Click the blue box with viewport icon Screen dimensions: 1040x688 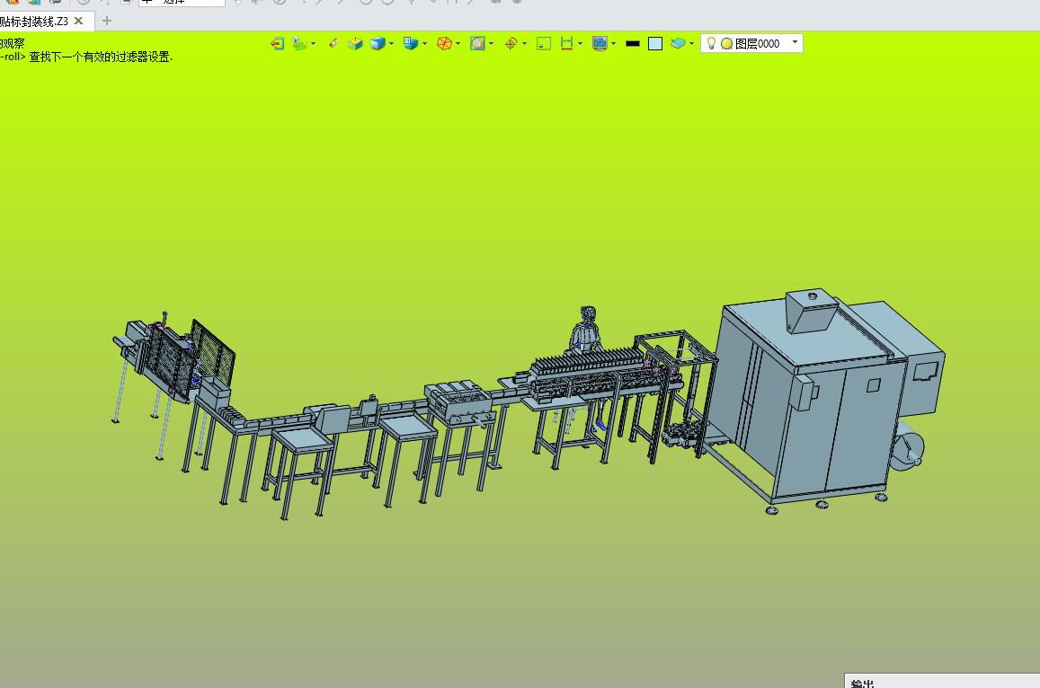click(411, 44)
